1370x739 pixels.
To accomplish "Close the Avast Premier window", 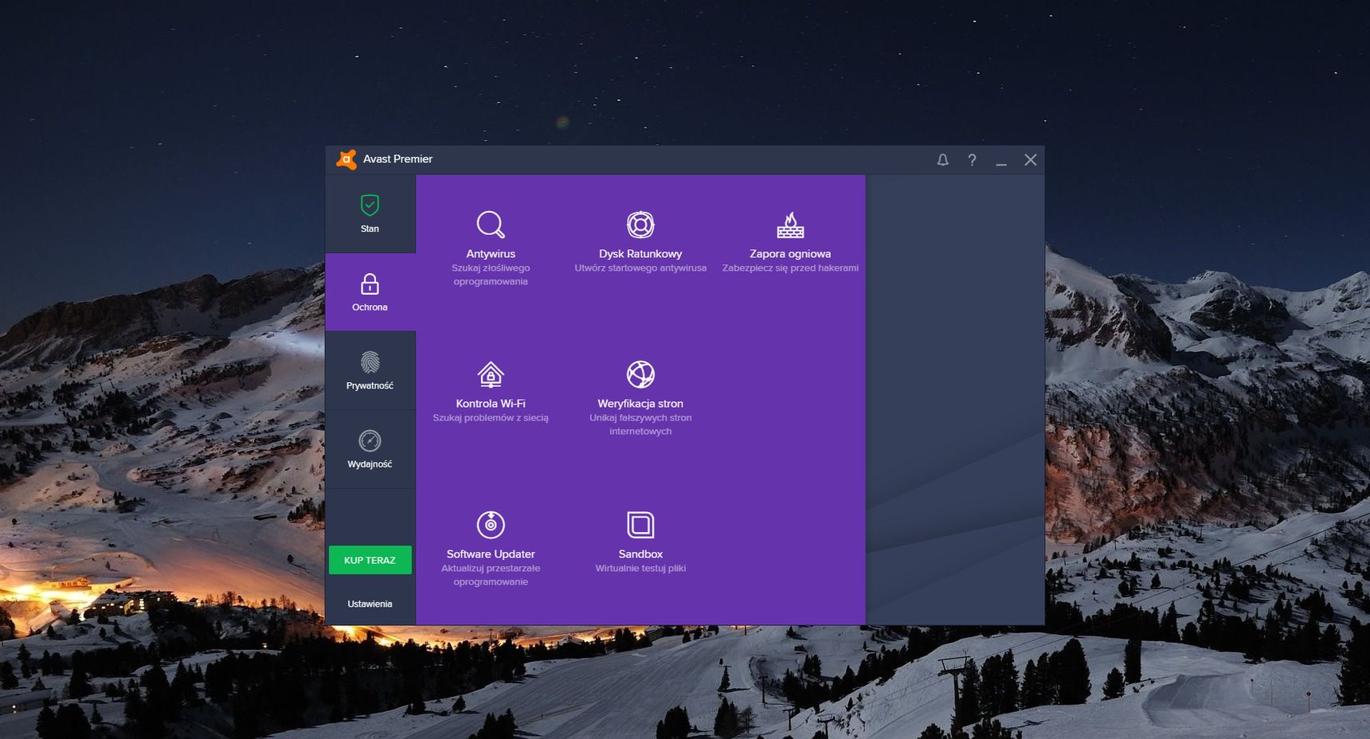I will pos(1031,160).
